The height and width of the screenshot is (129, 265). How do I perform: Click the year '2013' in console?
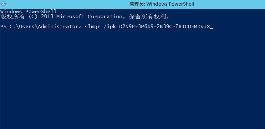tap(47, 17)
